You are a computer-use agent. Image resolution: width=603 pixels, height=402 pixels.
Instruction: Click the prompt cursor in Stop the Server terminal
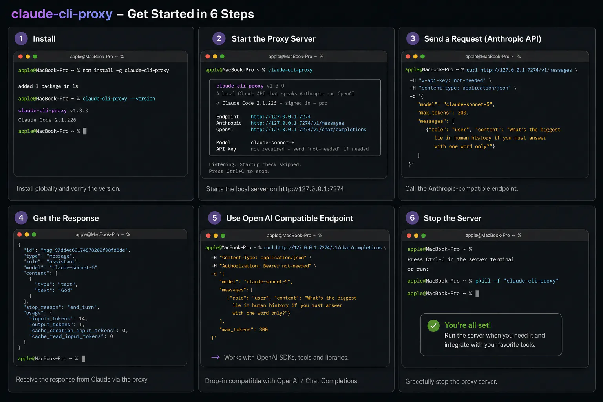click(x=477, y=293)
